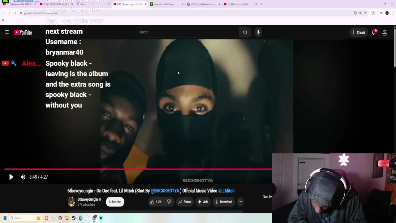396x223 pixels.
Task: Open the YouTube hamburger guide menu
Action: coord(7,32)
